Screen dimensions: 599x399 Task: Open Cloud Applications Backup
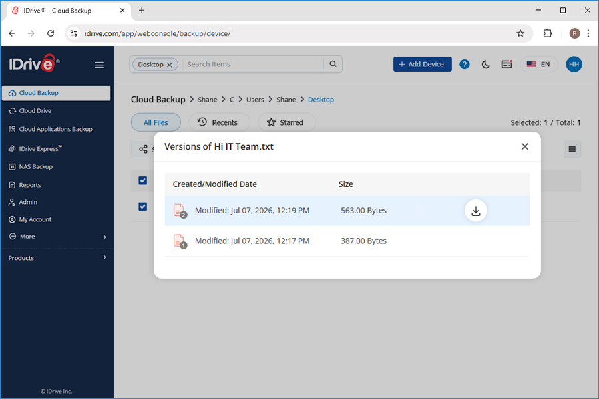coord(56,129)
